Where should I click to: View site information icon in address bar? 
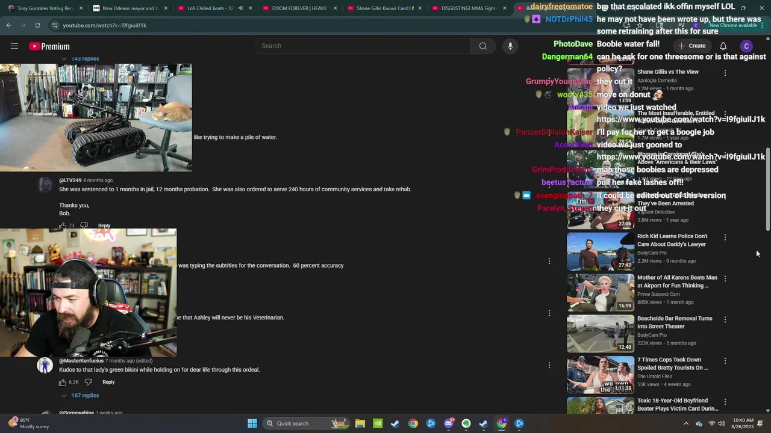[x=55, y=25]
